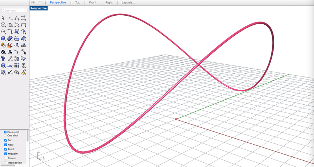The image size is (314, 167).
Task: Pick the blue cylinder solid-editing tool
Action: (x=17, y=38)
